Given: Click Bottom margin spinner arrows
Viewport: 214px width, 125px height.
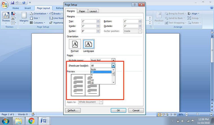Looking at the screenshot, I should tap(140, 21).
